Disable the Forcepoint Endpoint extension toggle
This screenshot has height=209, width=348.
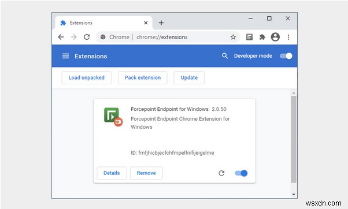241,173
